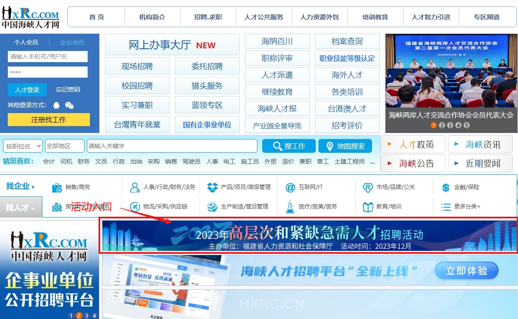Image resolution: width=518 pixels, height=319 pixels.
Task: Open the 培训教育 navigation item
Action: 375,17
